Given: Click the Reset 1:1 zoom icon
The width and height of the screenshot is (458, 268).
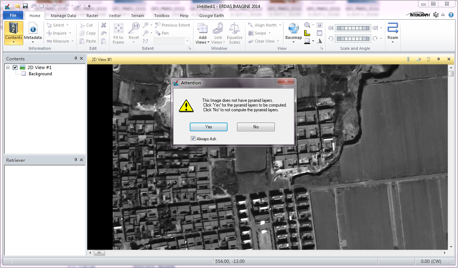Looking at the screenshot, I should click(x=134, y=28).
